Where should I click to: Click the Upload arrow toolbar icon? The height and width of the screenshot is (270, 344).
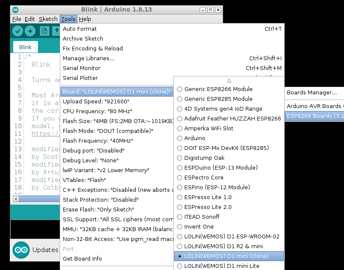(30, 31)
